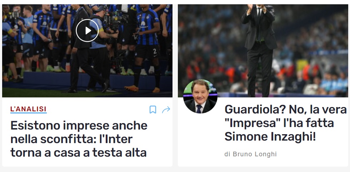350x172 pixels.
Task: Open the Inter players video thumbnail
Action: click(87, 51)
